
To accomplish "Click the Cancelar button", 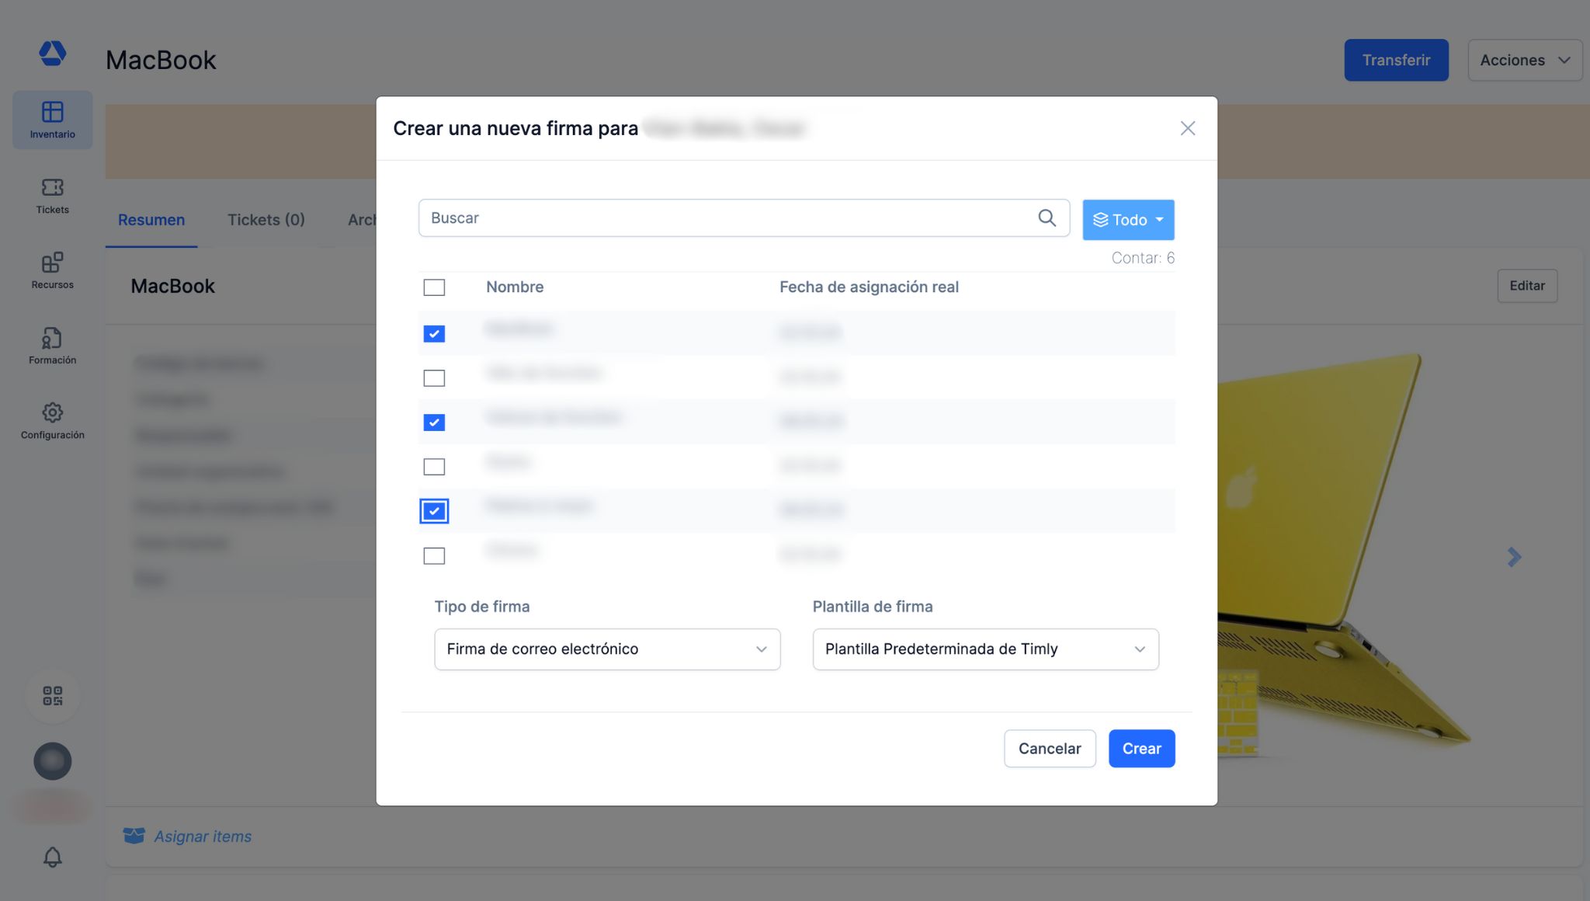I will (x=1050, y=749).
